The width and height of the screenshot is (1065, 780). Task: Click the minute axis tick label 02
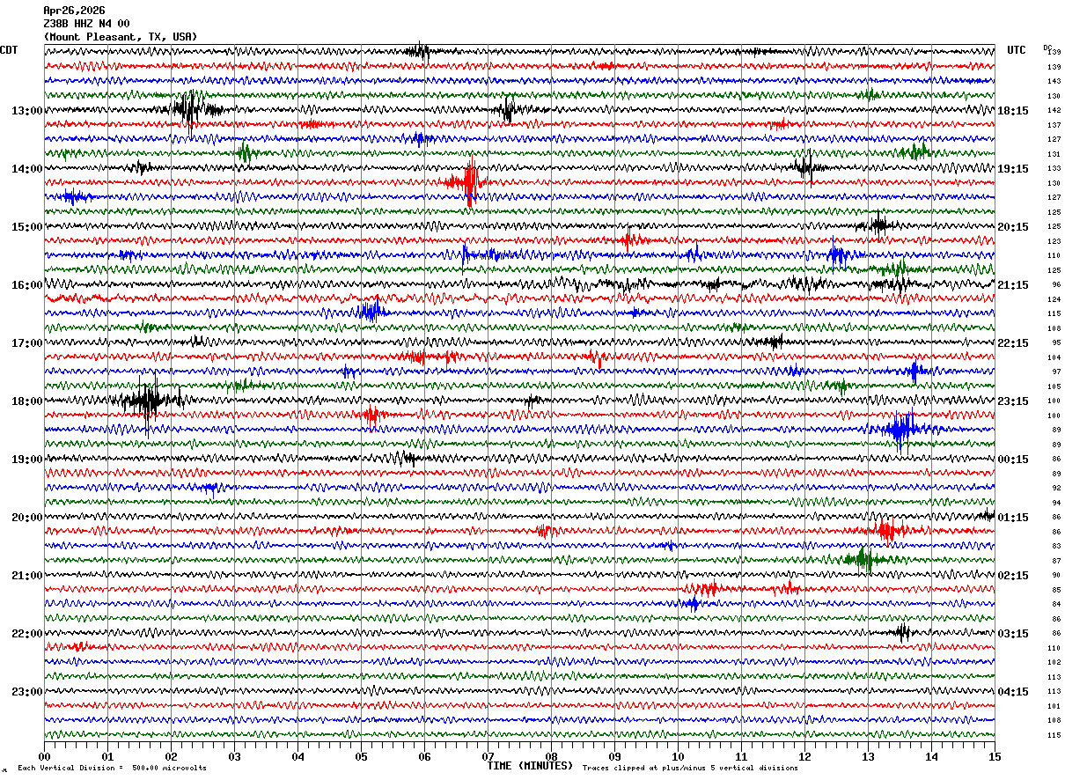(x=171, y=756)
